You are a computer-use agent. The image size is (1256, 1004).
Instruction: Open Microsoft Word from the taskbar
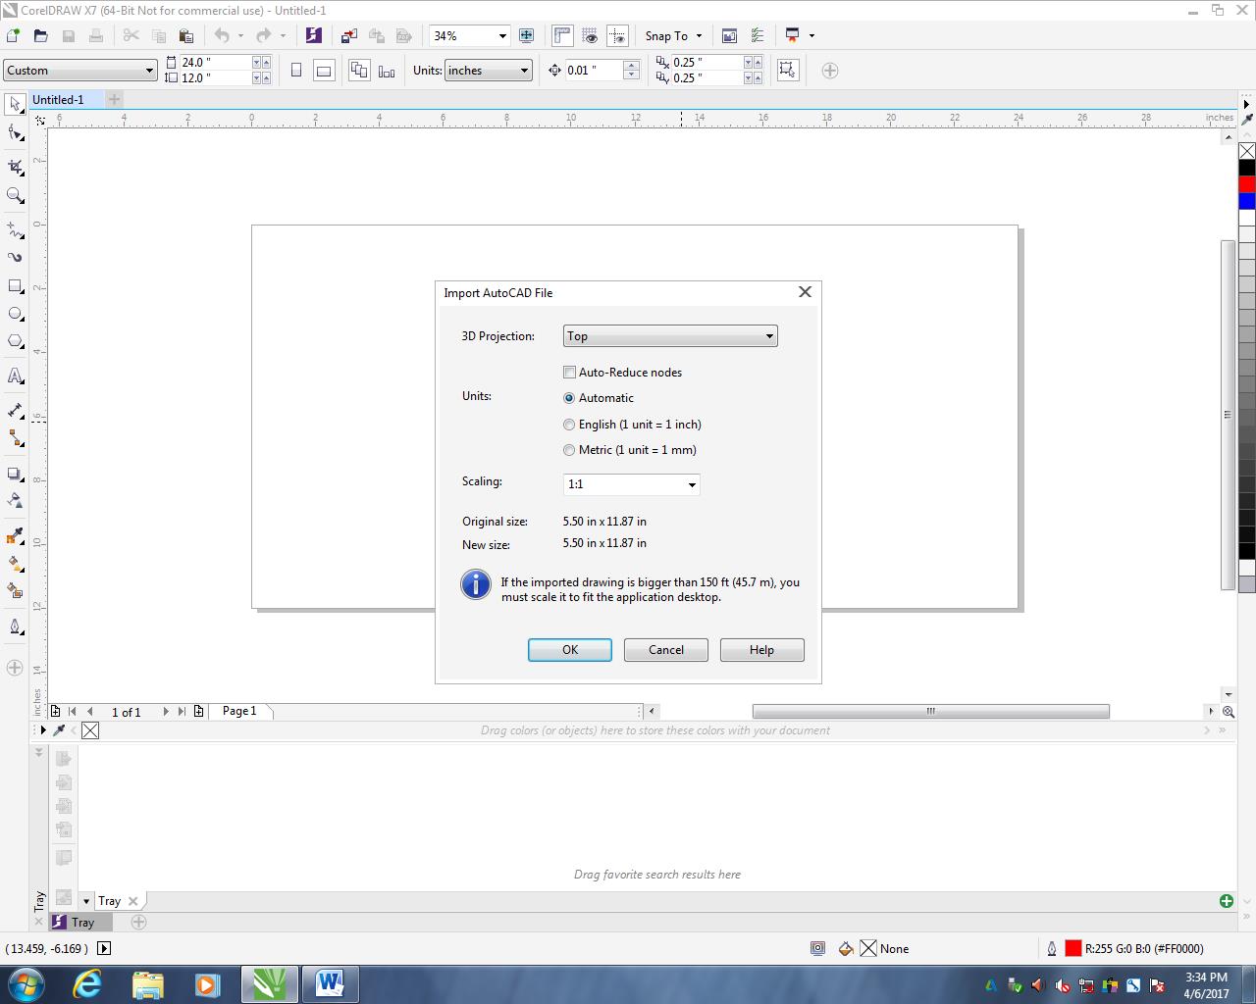(x=330, y=983)
